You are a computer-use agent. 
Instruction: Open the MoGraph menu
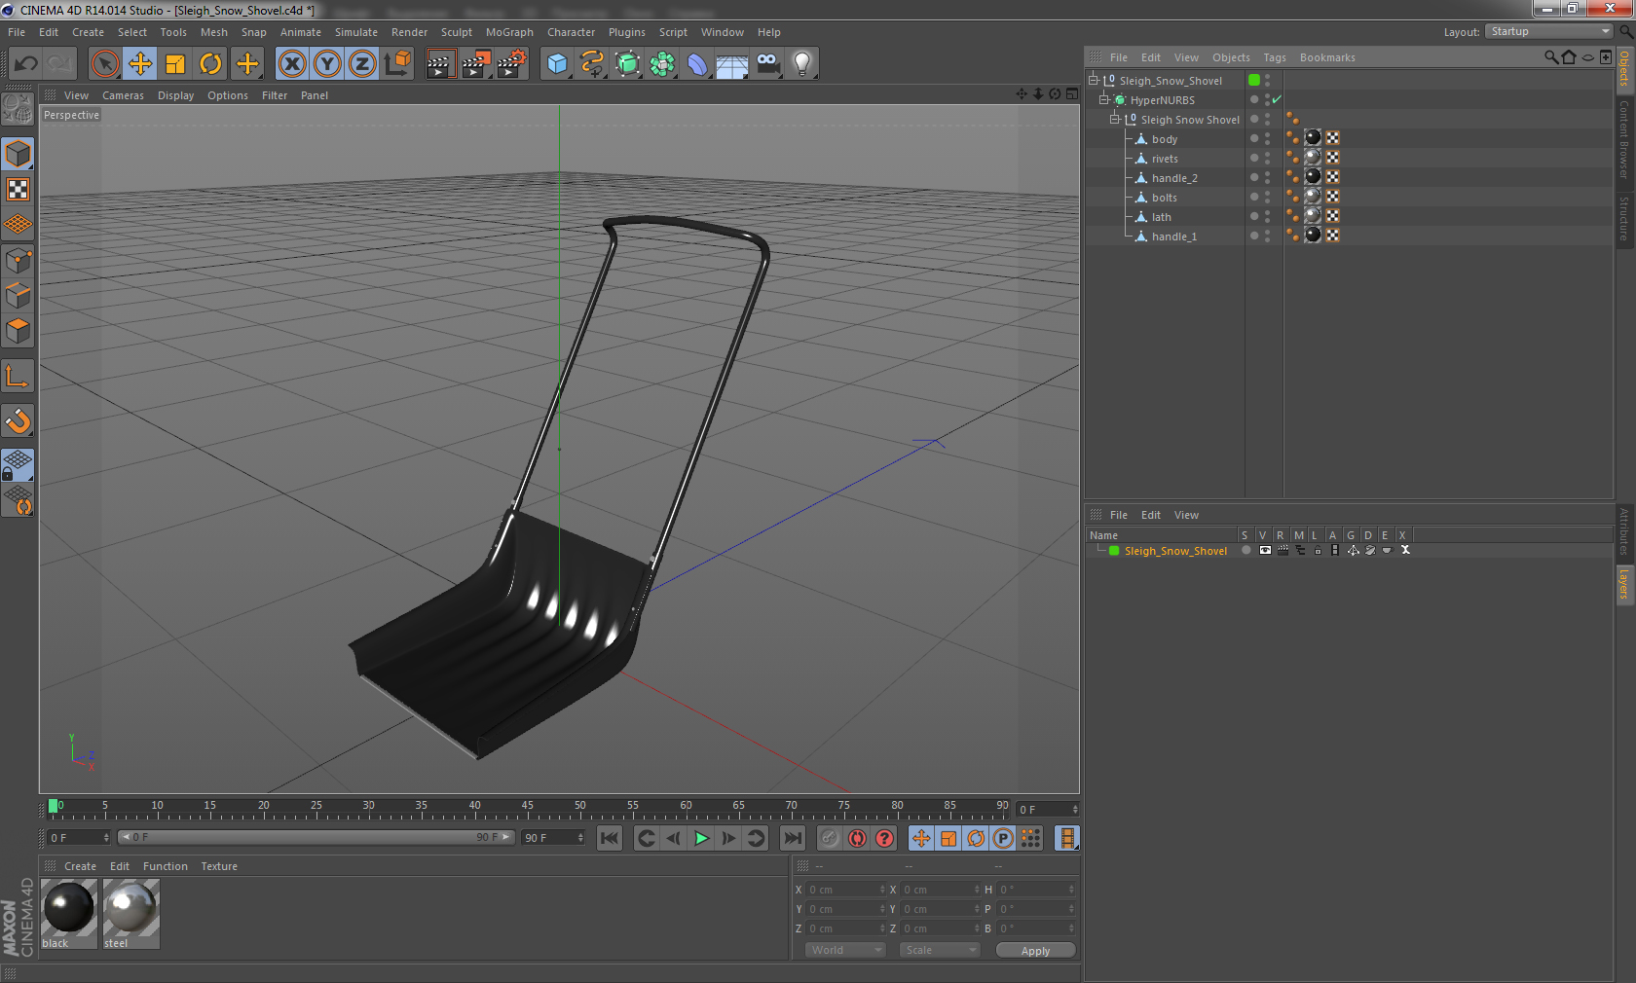pyautogui.click(x=510, y=32)
